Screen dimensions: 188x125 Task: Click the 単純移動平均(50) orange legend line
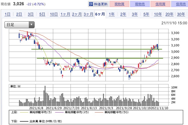coord(99,112)
